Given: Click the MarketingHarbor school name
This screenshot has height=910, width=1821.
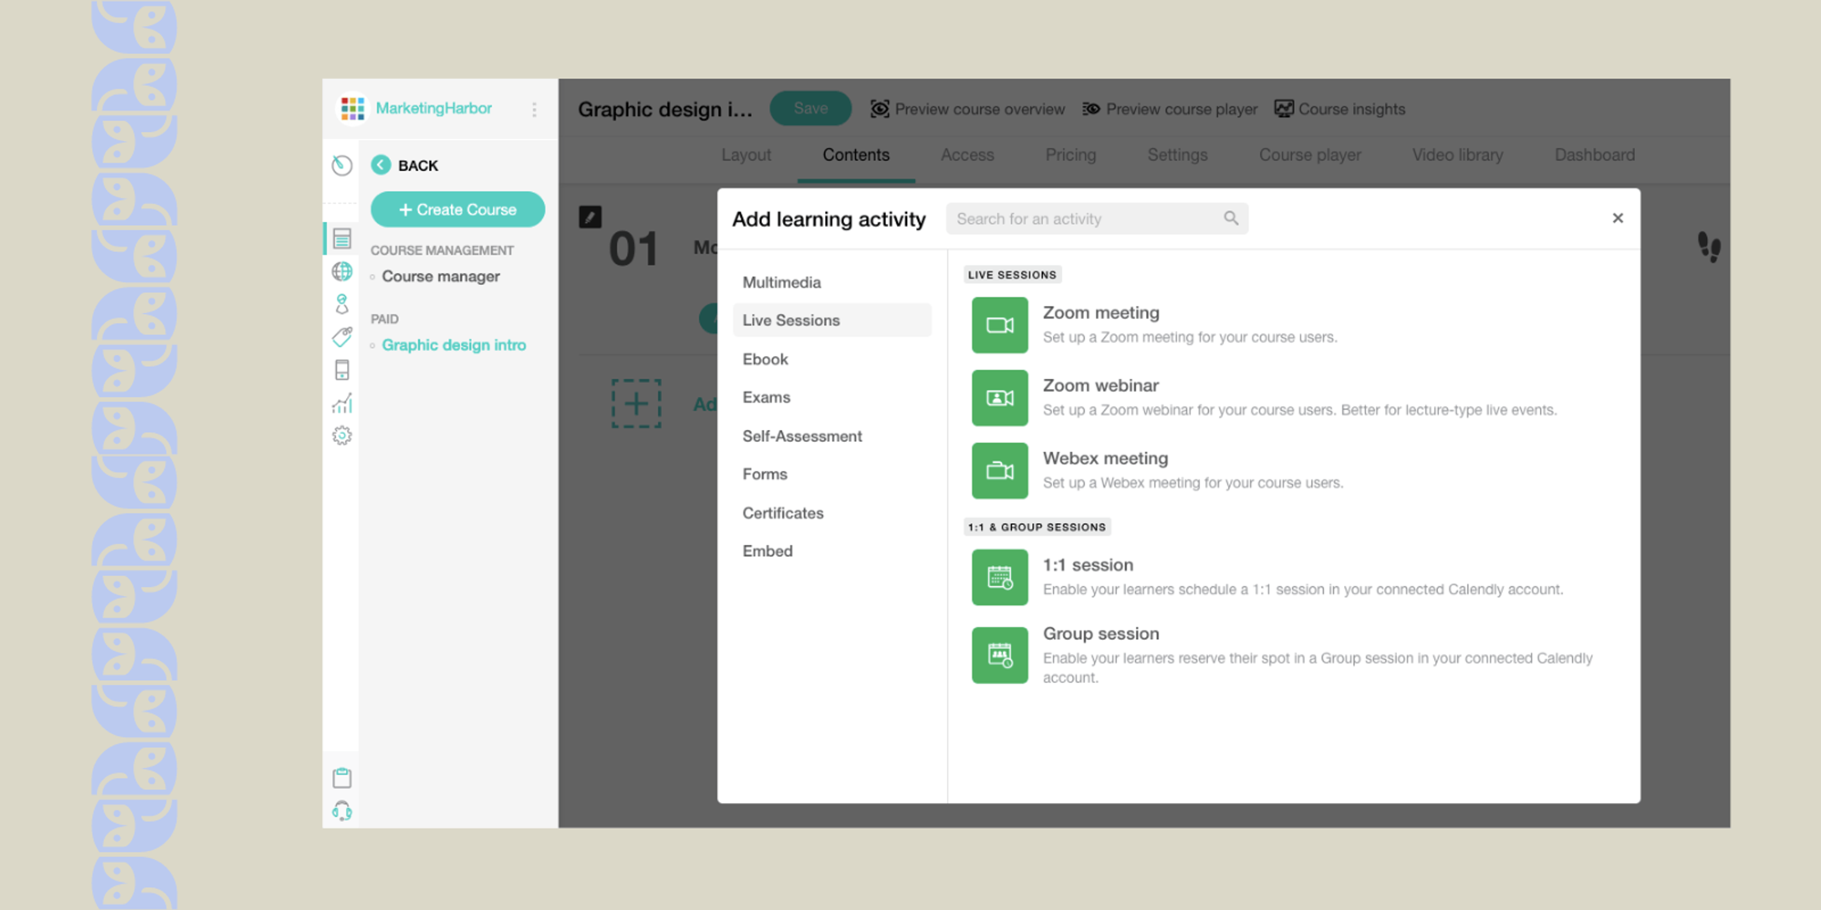Looking at the screenshot, I should pyautogui.click(x=433, y=108).
